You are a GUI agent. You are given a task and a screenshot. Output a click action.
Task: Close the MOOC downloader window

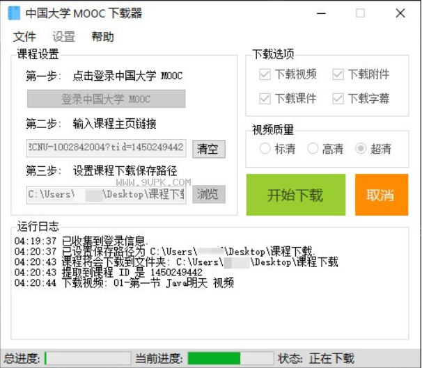[x=400, y=13]
